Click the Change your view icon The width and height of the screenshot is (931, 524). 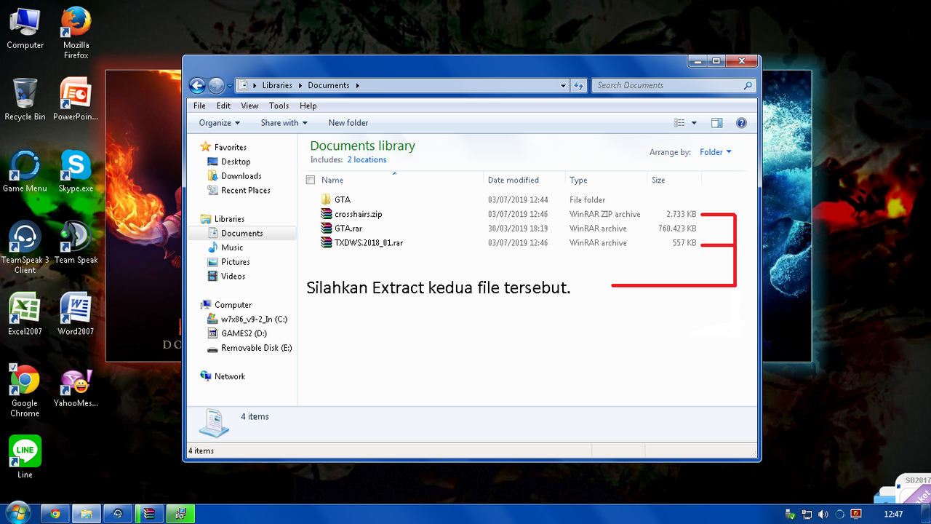(679, 123)
